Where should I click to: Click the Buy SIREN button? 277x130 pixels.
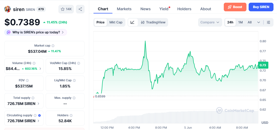pos(261,7)
